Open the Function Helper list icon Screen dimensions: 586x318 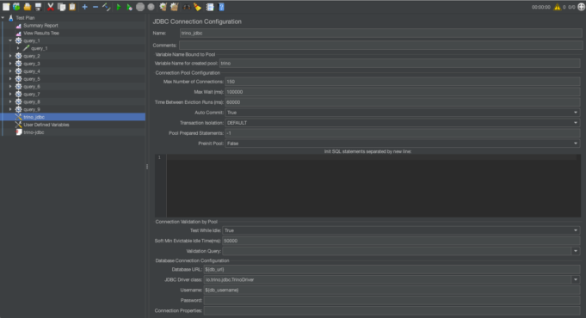pyautogui.click(x=210, y=7)
